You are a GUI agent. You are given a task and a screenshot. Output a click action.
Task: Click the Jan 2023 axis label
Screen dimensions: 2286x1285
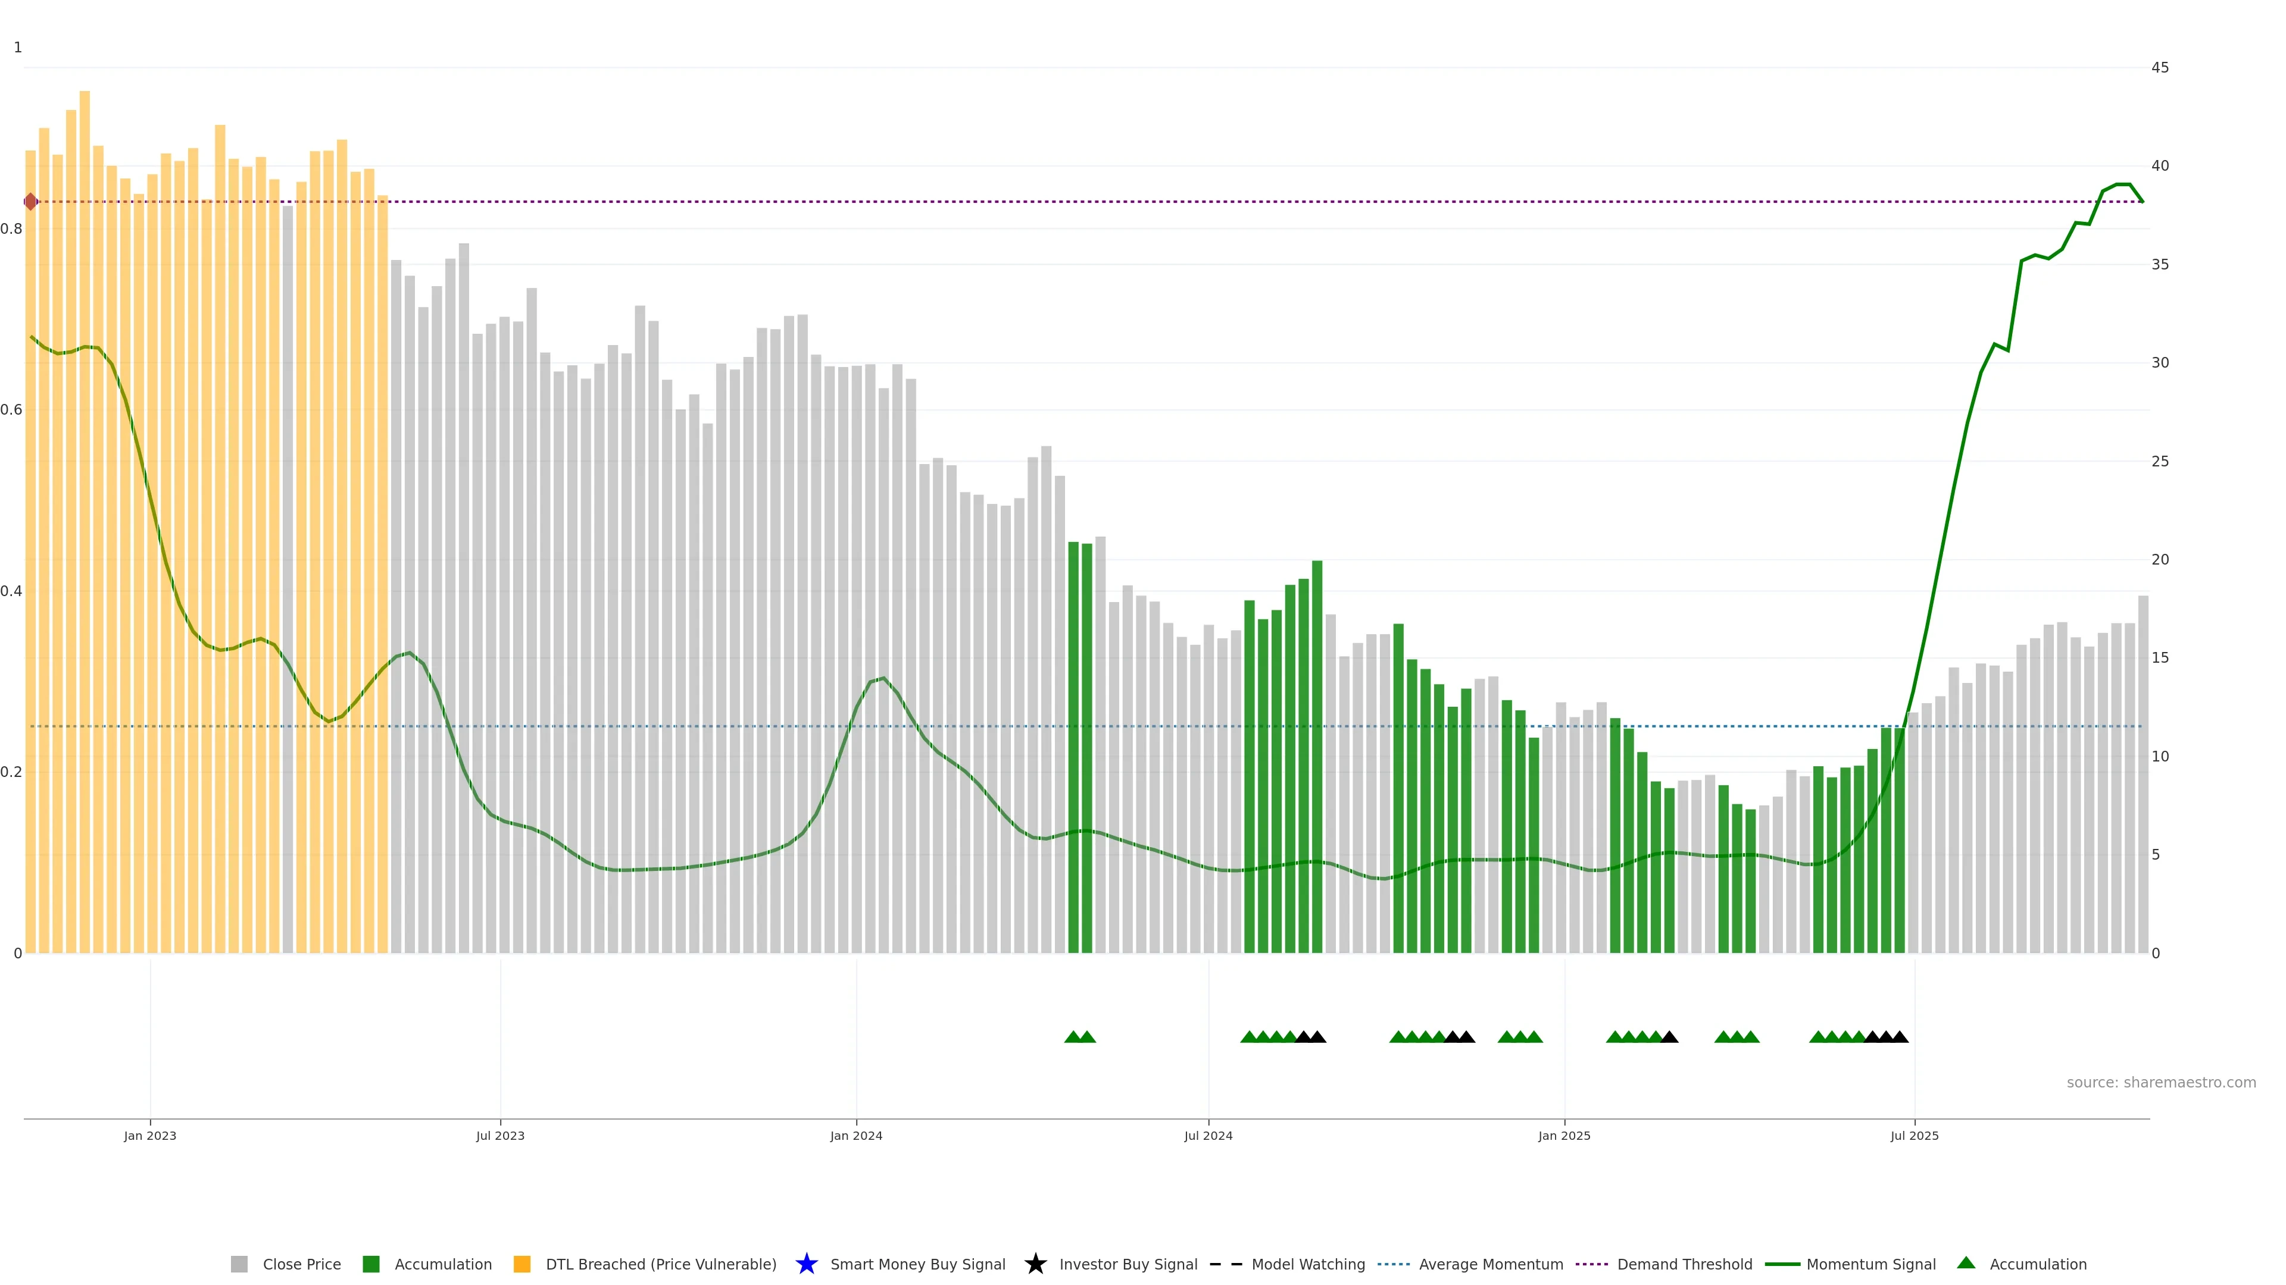pyautogui.click(x=150, y=1135)
